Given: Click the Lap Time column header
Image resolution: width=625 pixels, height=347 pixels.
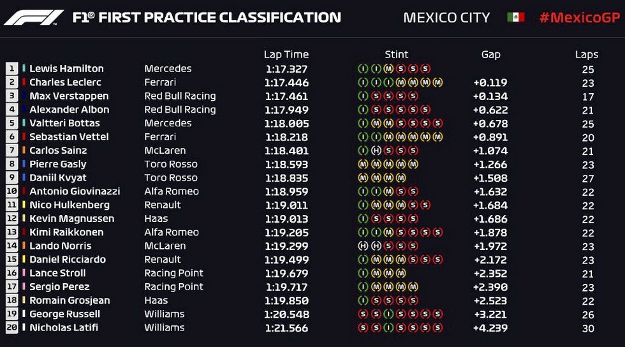Looking at the screenshot, I should (x=286, y=54).
